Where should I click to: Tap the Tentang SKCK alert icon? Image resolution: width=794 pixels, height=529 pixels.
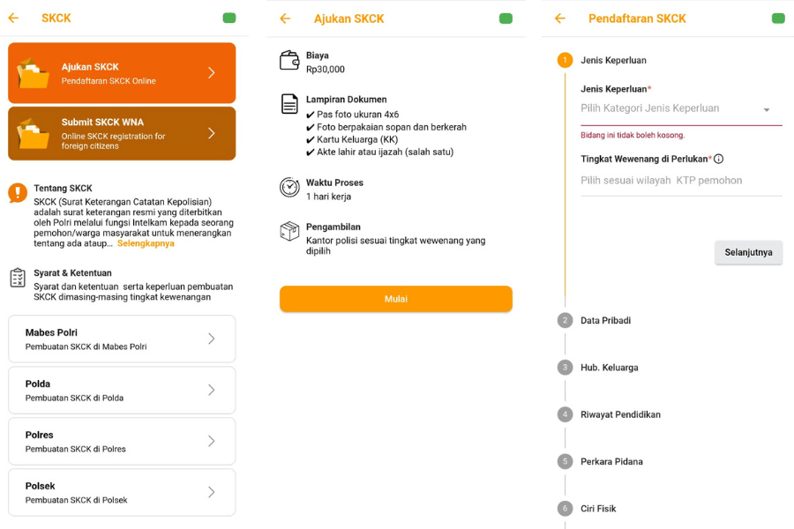click(x=18, y=193)
